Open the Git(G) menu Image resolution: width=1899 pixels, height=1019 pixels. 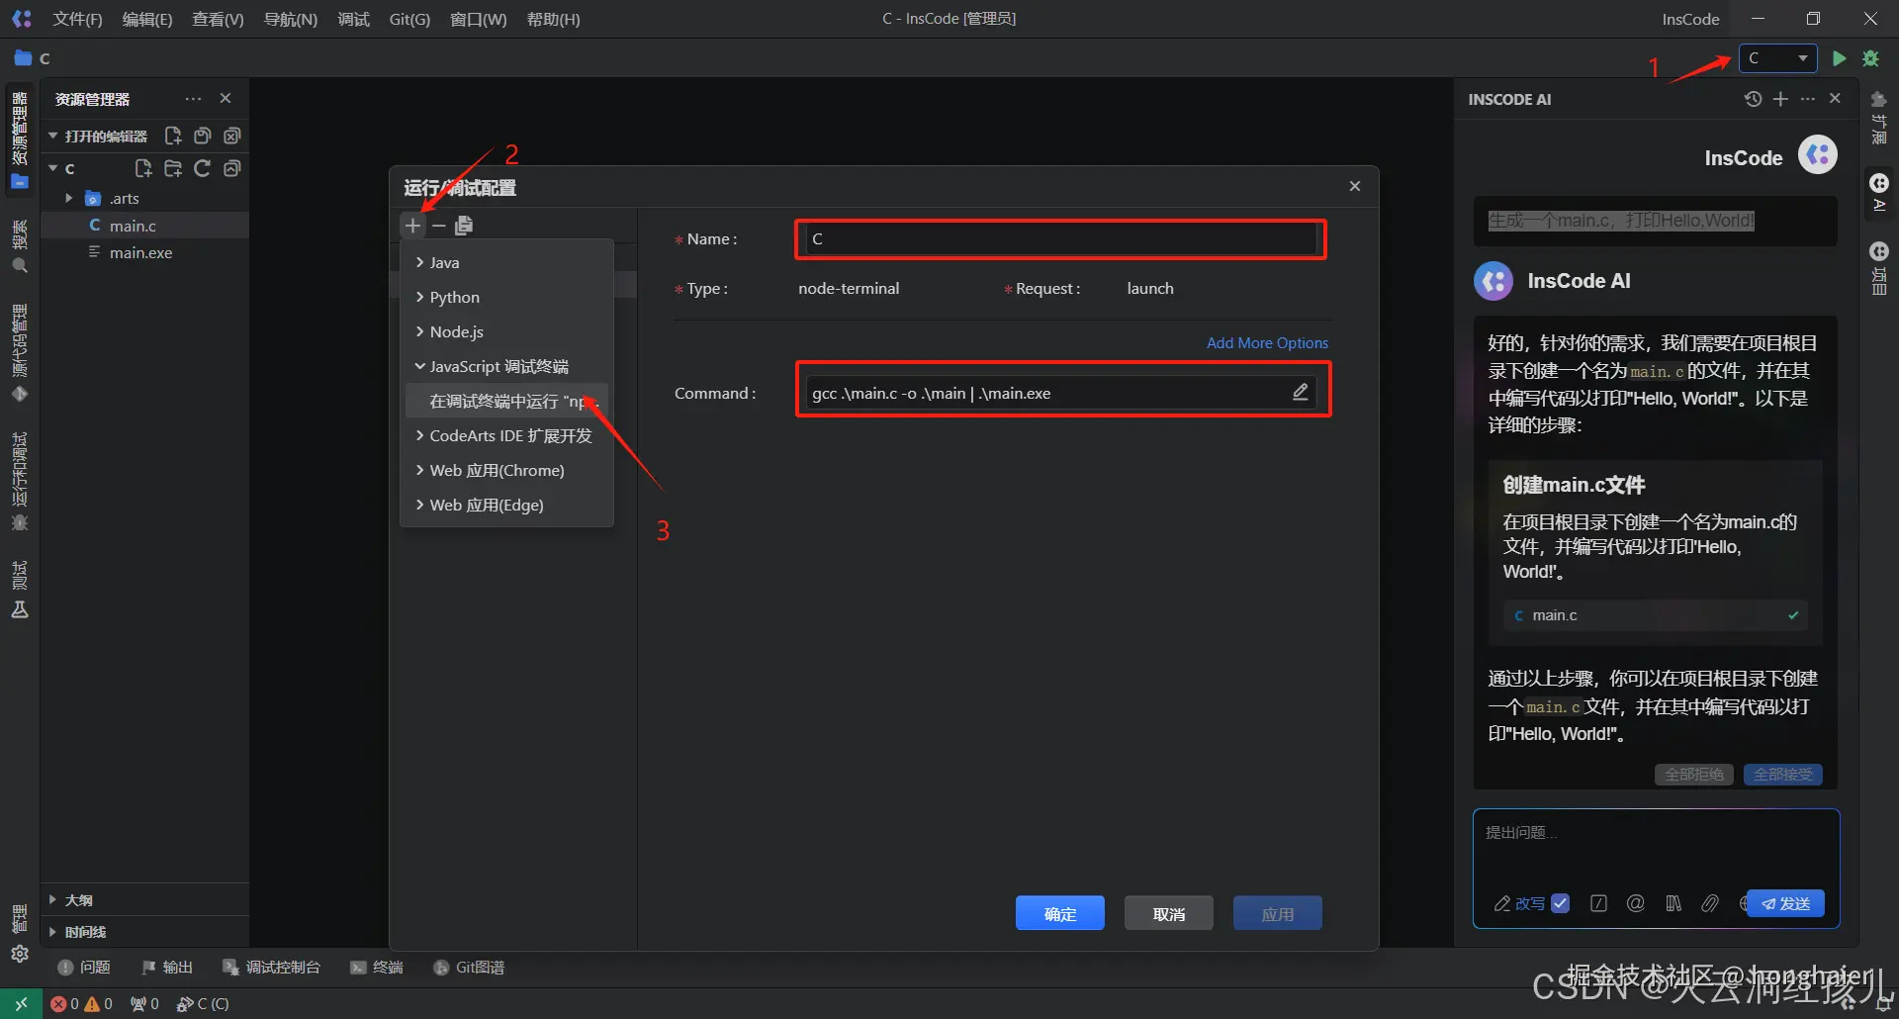tap(409, 19)
